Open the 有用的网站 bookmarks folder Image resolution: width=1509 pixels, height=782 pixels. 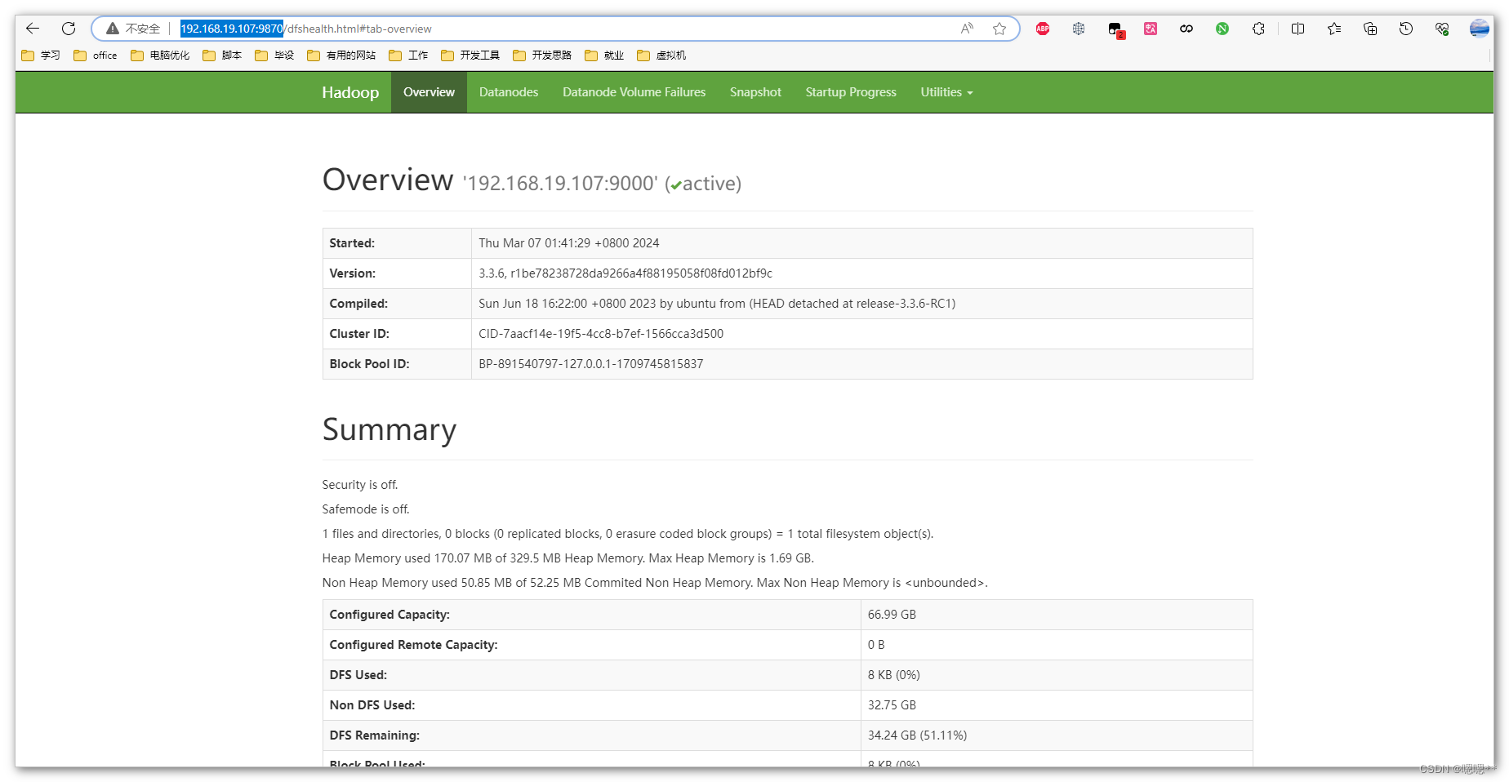coord(341,56)
